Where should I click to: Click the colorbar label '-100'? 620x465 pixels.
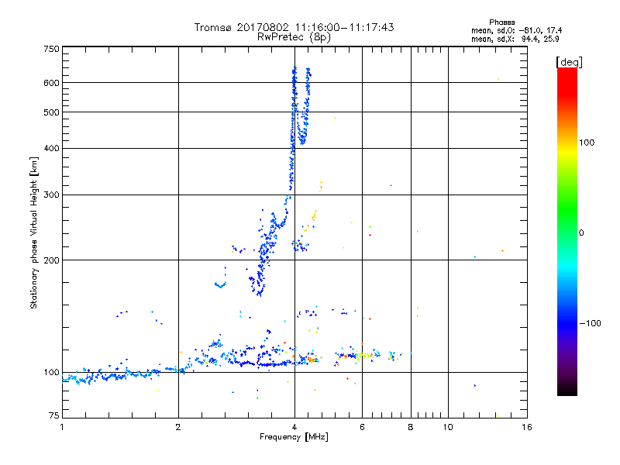[590, 323]
